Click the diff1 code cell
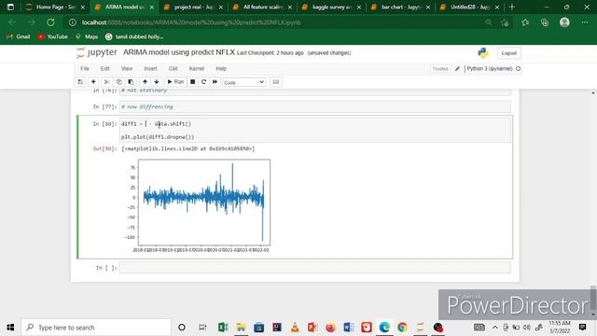 tap(315, 131)
